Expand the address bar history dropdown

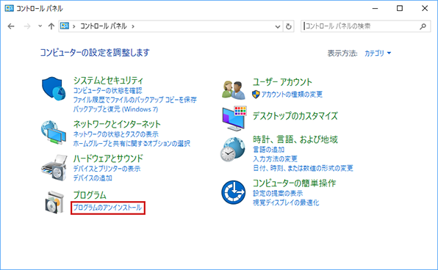coord(278,26)
